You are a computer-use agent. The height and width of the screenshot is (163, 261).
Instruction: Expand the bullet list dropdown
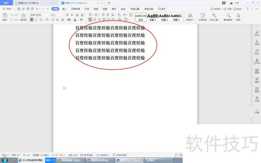tap(93, 15)
